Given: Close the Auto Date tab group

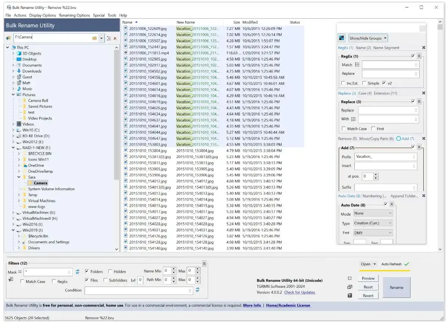Looking at the screenshot, I should pyautogui.click(x=424, y=196).
